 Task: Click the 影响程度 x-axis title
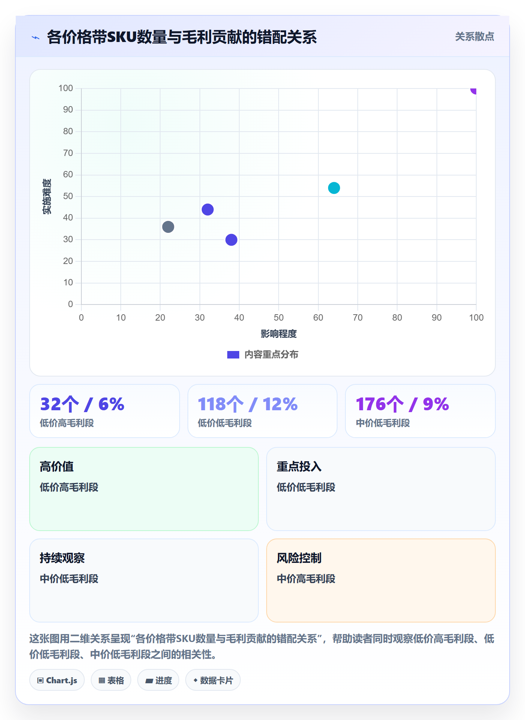tap(279, 334)
